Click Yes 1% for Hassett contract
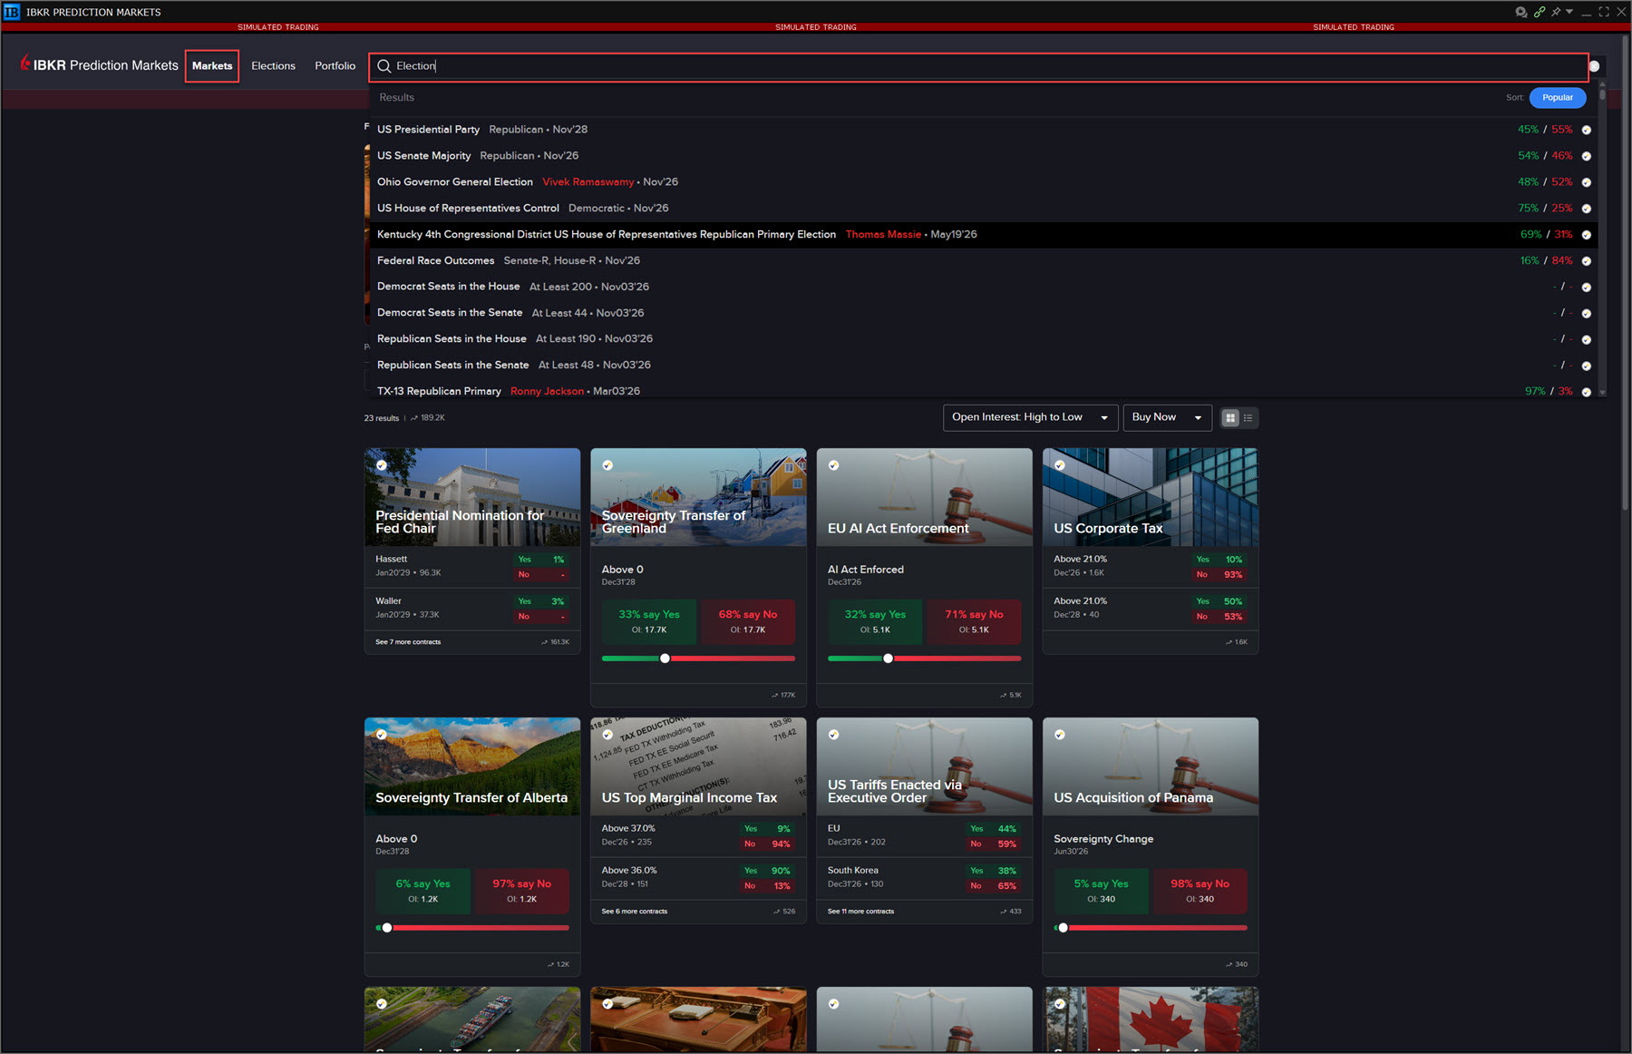This screenshot has width=1632, height=1054. tap(541, 560)
